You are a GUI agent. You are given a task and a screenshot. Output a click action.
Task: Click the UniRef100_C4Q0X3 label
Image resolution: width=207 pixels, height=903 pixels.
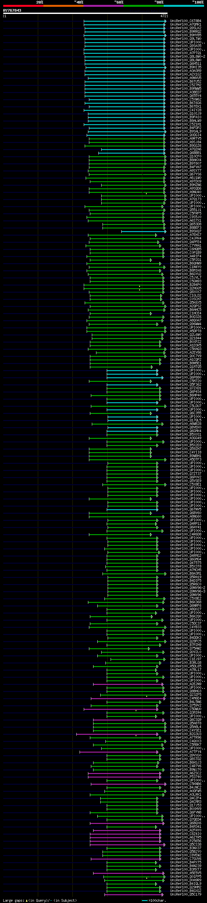186,741
